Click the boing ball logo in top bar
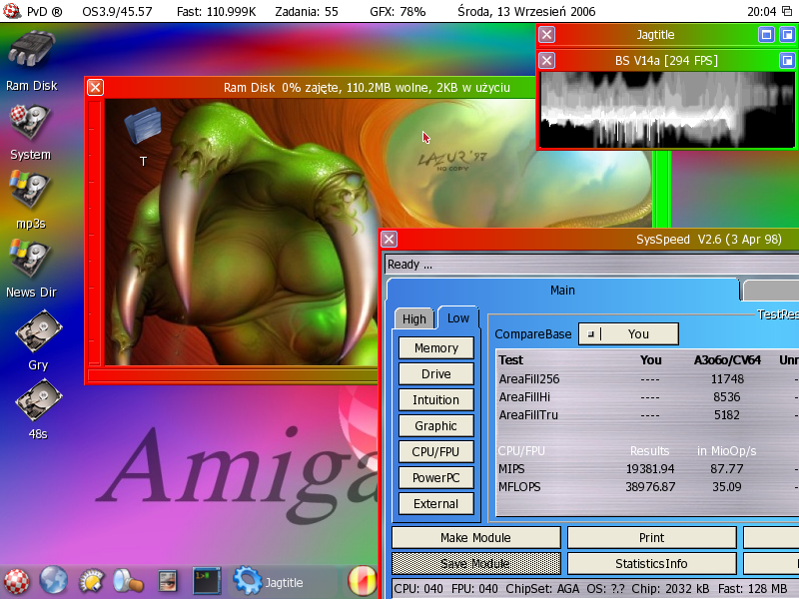Screen dimensions: 799x599 coord(11,11)
